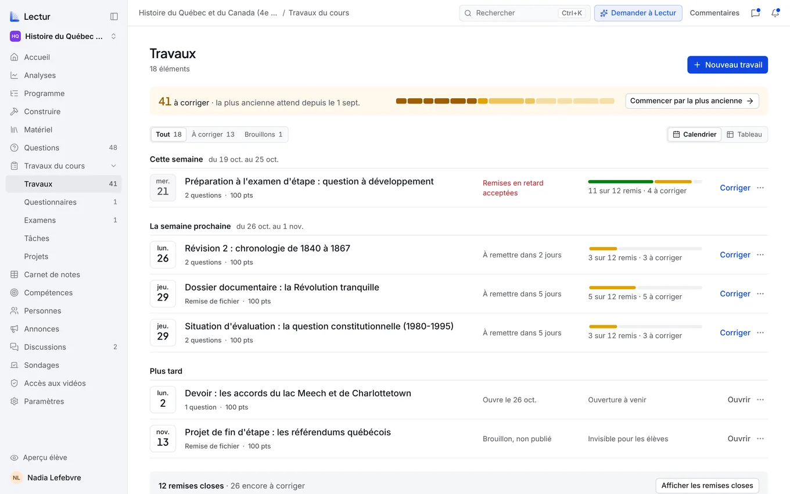The height and width of the screenshot is (494, 790).
Task: Select the Tout 18 filter tab
Action: click(x=168, y=134)
